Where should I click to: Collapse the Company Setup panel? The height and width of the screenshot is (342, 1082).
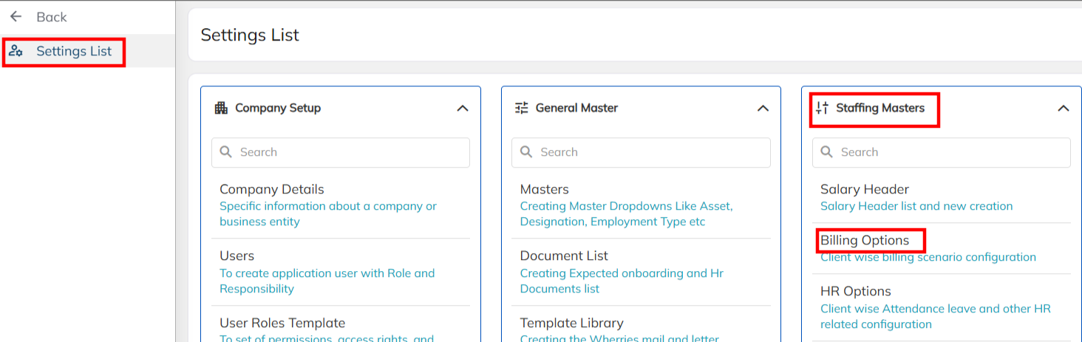[463, 109]
